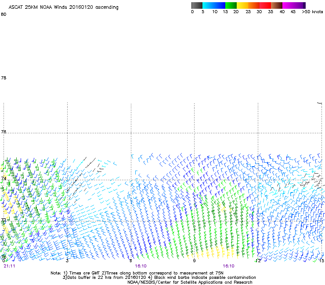The image size is (325, 285).
Task: Click the latitude axis label "72"
Action: tap(4, 220)
